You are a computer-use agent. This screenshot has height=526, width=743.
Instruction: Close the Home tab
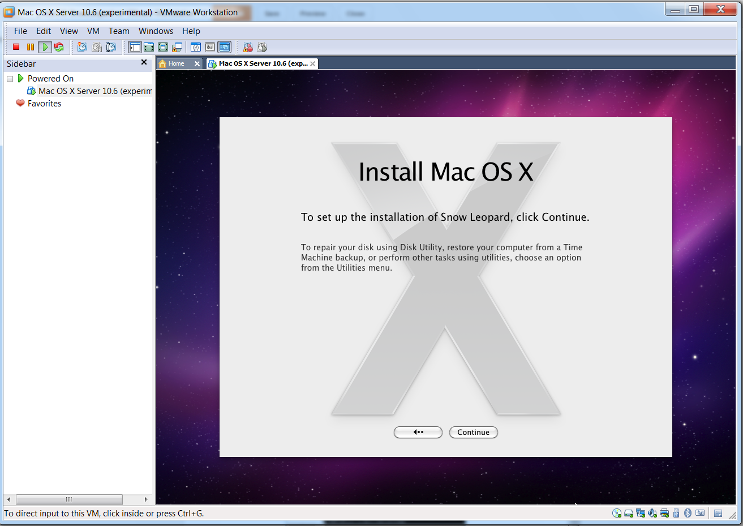[x=197, y=63]
